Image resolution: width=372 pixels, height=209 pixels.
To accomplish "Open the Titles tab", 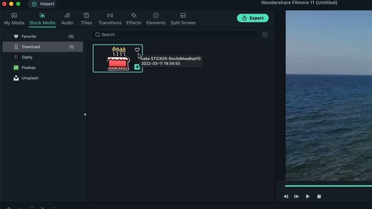I will coord(86,19).
